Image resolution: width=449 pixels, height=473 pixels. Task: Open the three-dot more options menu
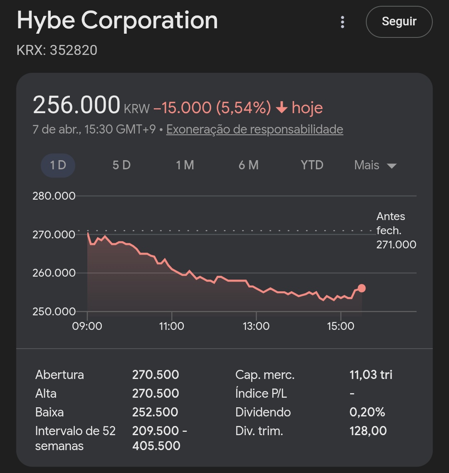(x=343, y=22)
